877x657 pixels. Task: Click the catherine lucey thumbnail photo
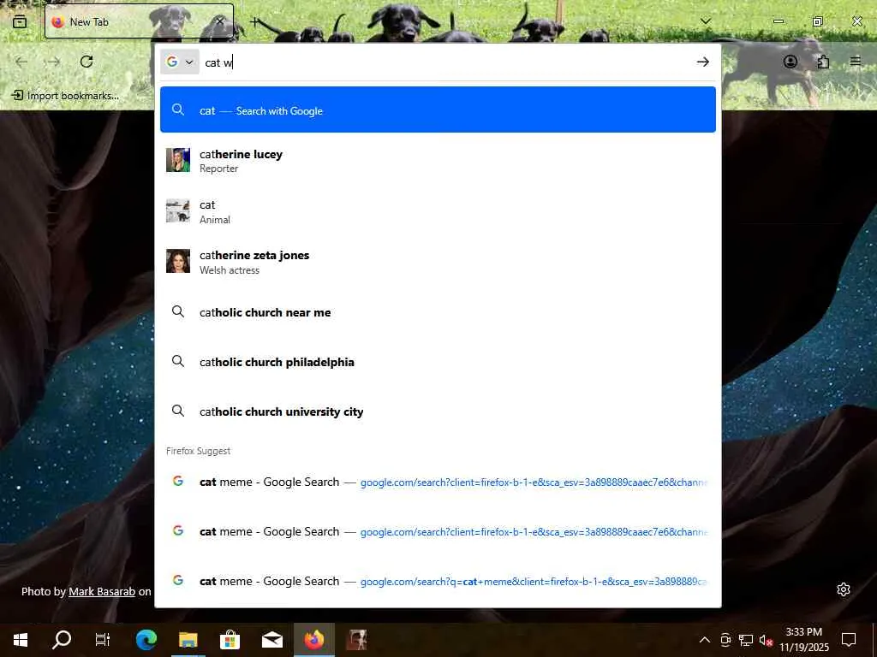[178, 160]
